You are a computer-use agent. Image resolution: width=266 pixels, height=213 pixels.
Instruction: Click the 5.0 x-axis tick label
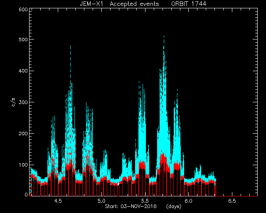point(101,201)
